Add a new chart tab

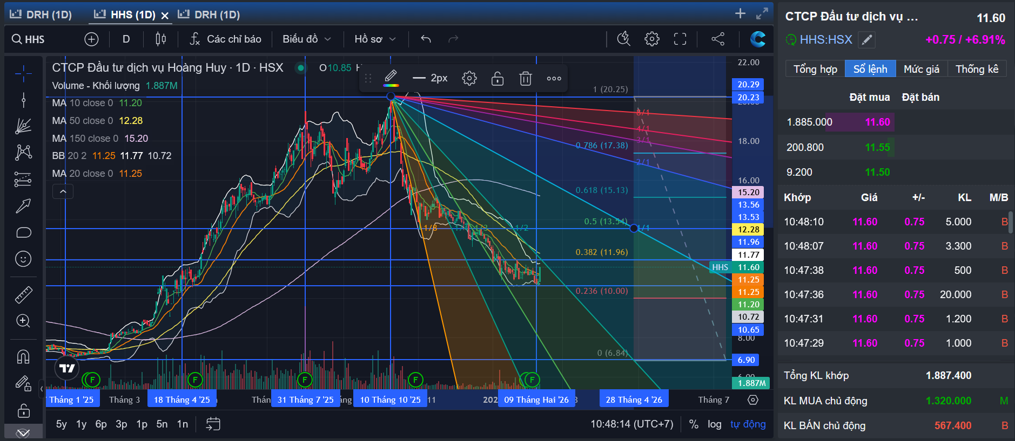[740, 13]
